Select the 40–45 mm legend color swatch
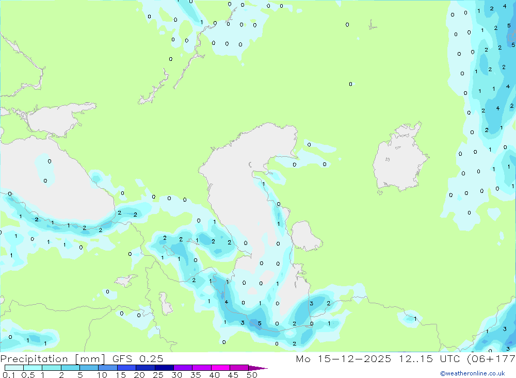 tap(220, 368)
